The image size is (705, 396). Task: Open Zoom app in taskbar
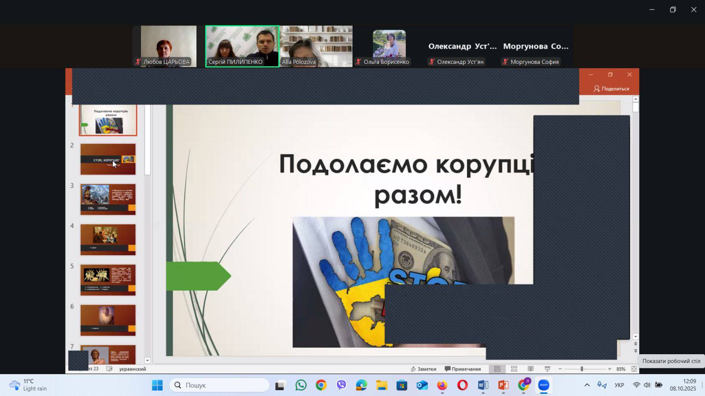coord(544,385)
